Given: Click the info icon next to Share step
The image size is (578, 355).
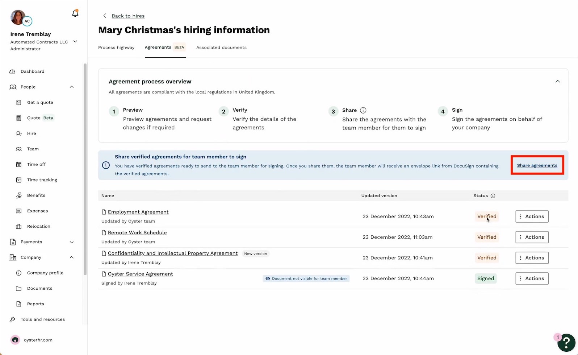Looking at the screenshot, I should [363, 110].
